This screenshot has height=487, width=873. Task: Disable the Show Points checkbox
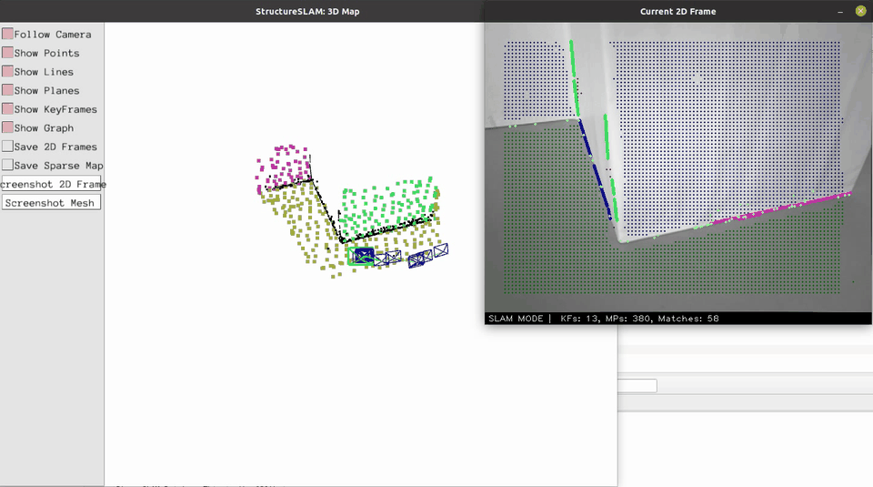(8, 53)
